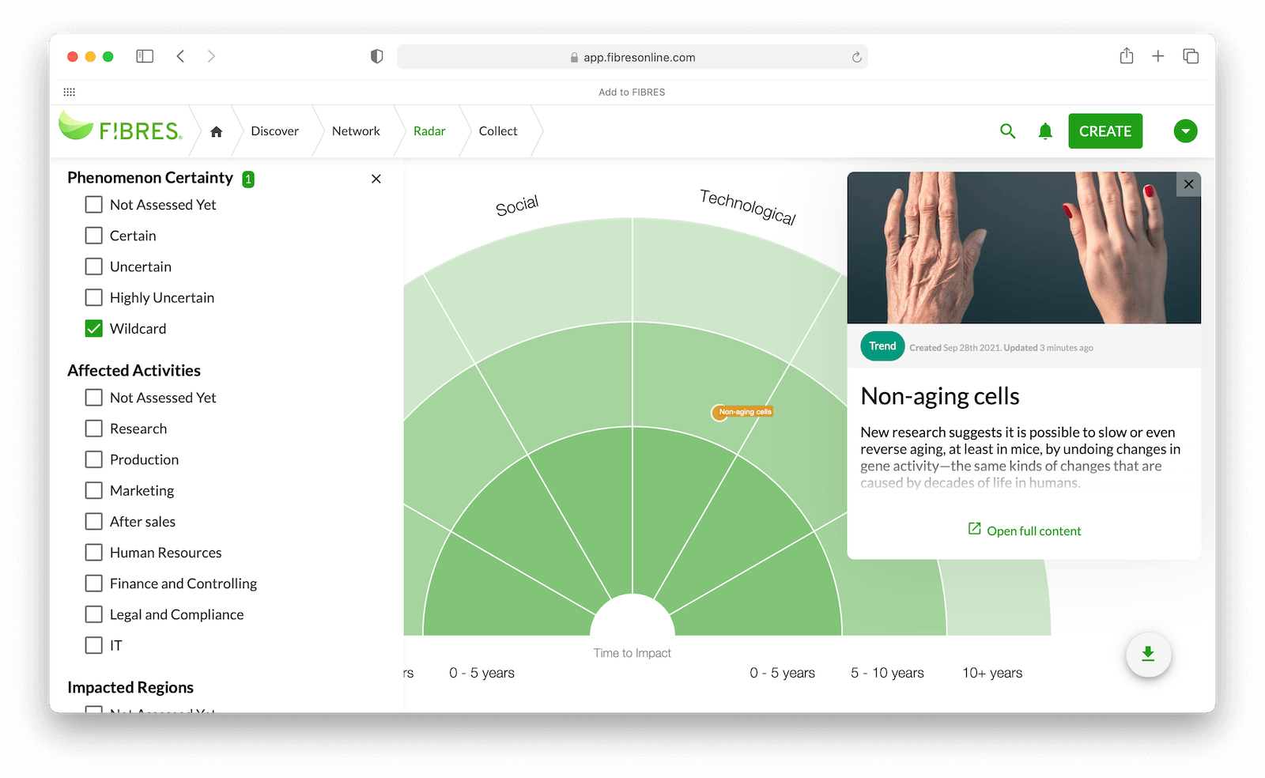This screenshot has height=778, width=1265.
Task: Check the Legal and Compliance checkbox
Action: coord(94,614)
